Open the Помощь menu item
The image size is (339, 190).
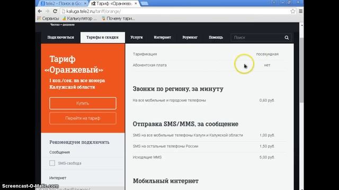click(216, 37)
